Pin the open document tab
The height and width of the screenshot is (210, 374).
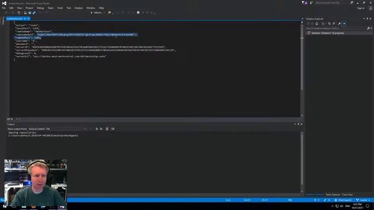tap(25, 19)
